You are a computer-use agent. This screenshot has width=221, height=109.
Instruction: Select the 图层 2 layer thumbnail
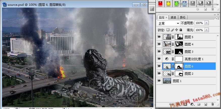click(167, 73)
